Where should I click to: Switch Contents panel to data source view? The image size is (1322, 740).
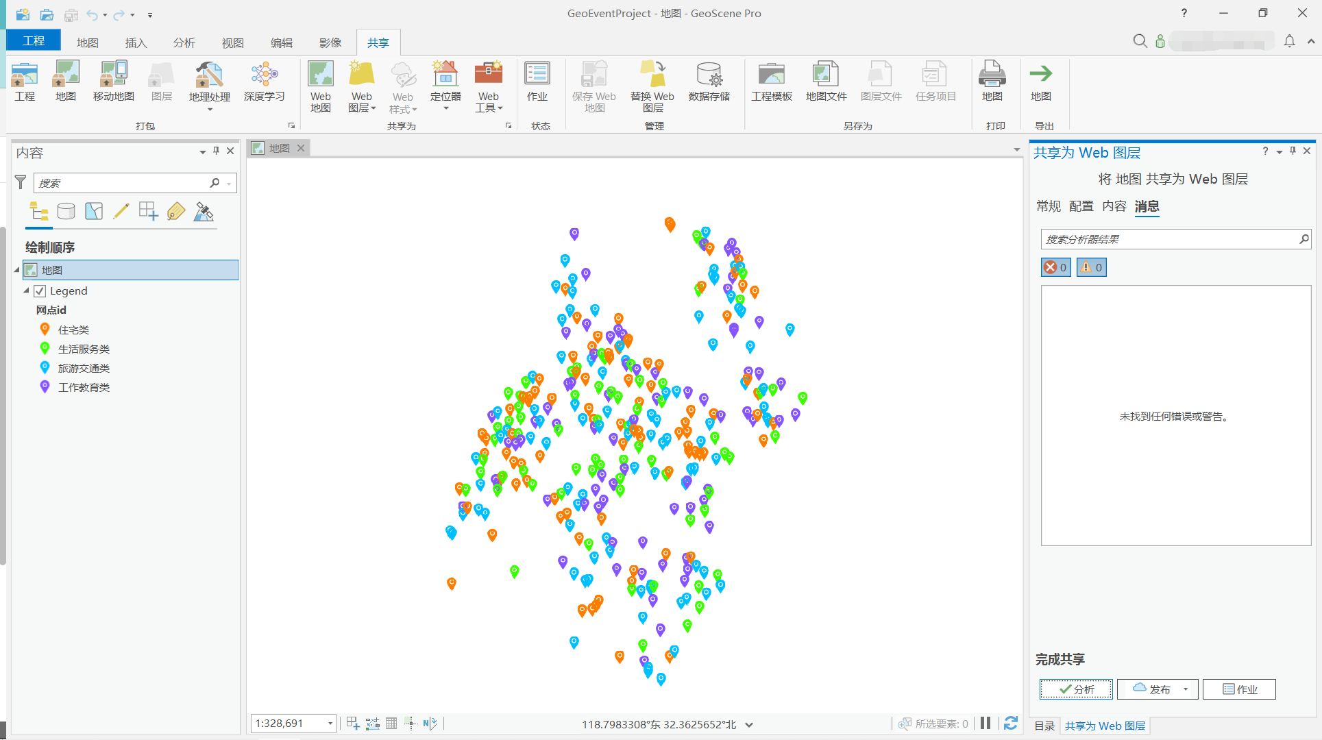tap(66, 211)
